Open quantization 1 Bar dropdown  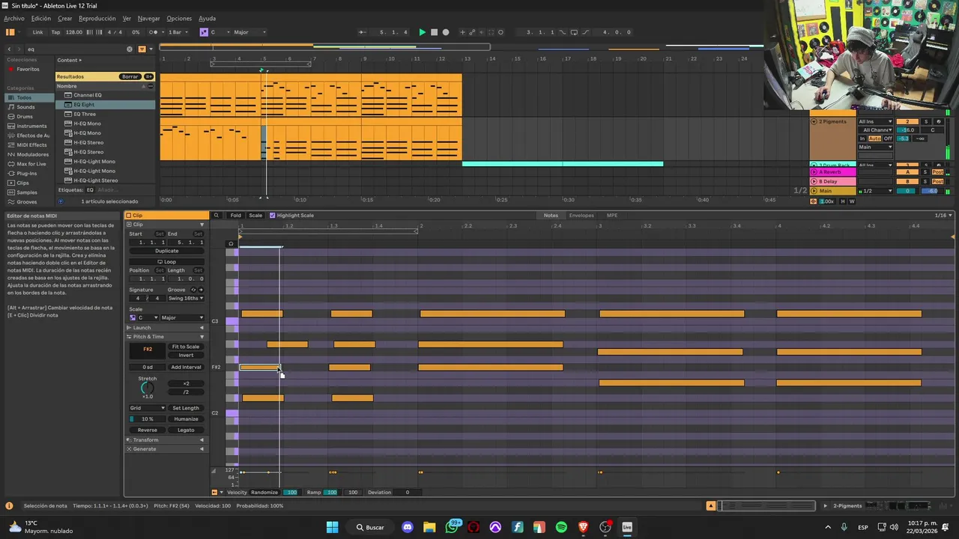[178, 32]
